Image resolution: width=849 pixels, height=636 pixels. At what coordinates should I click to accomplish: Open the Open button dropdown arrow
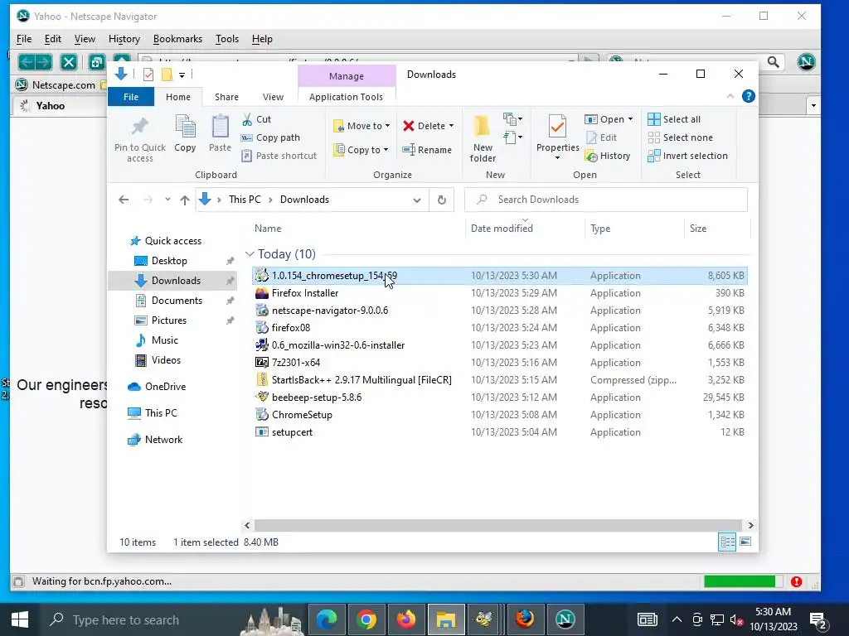(x=630, y=119)
